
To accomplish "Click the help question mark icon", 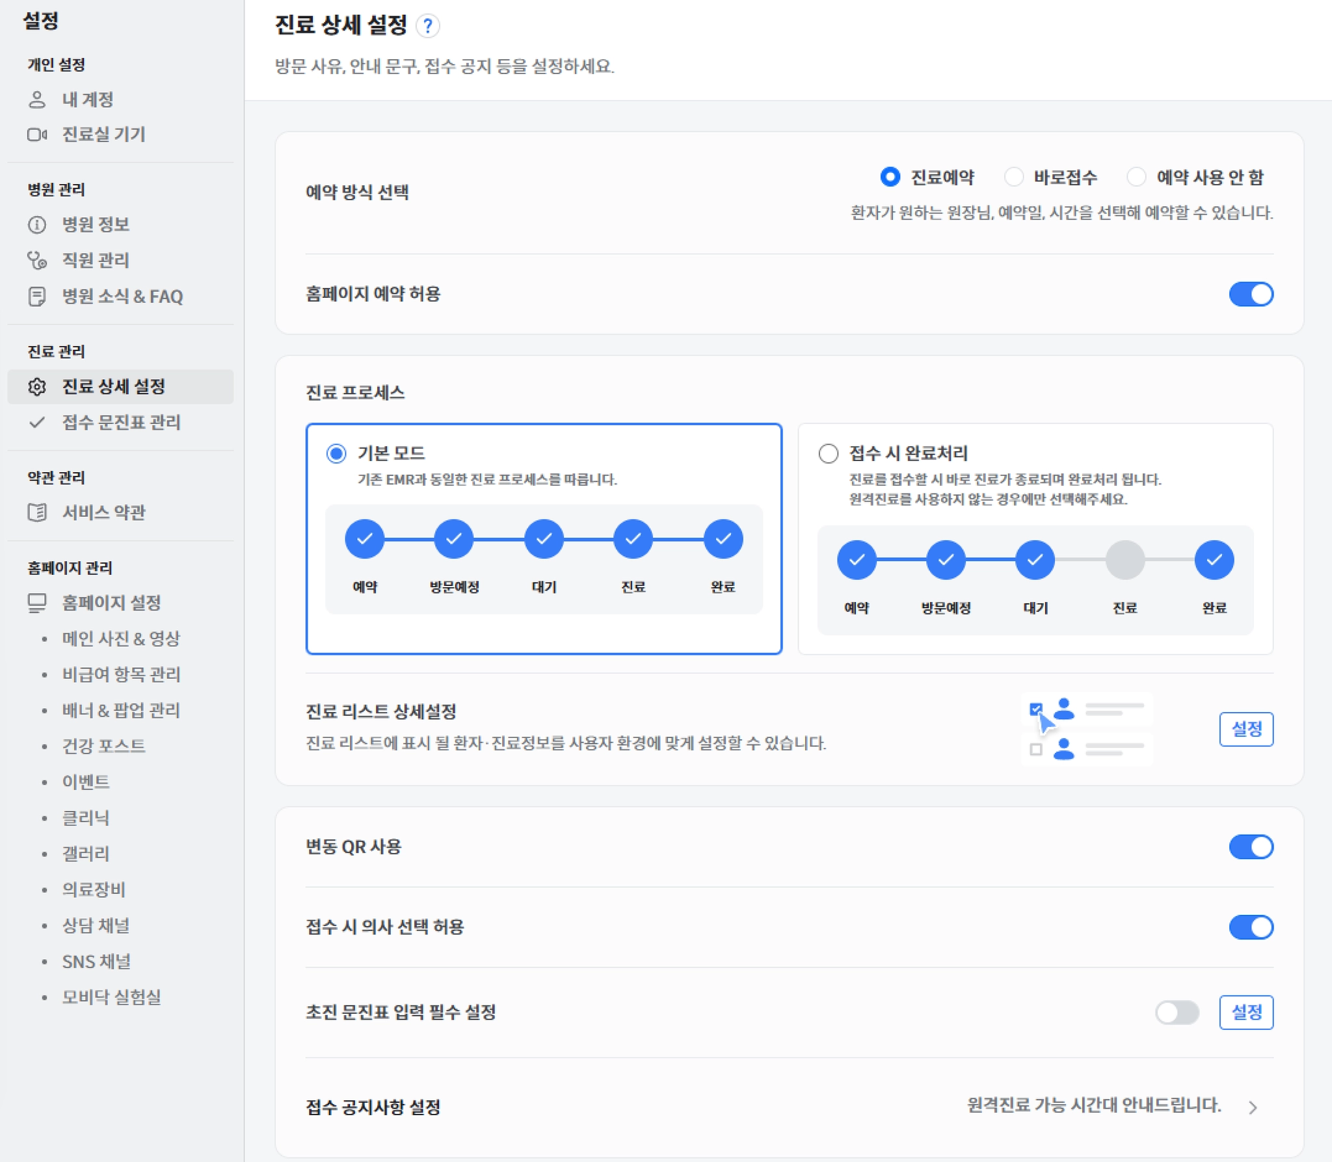I will click(x=427, y=26).
